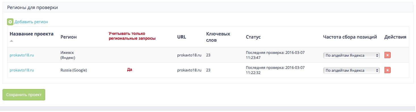Sort by Название проекта column header
This screenshot has height=112, width=416.
pyautogui.click(x=32, y=34)
